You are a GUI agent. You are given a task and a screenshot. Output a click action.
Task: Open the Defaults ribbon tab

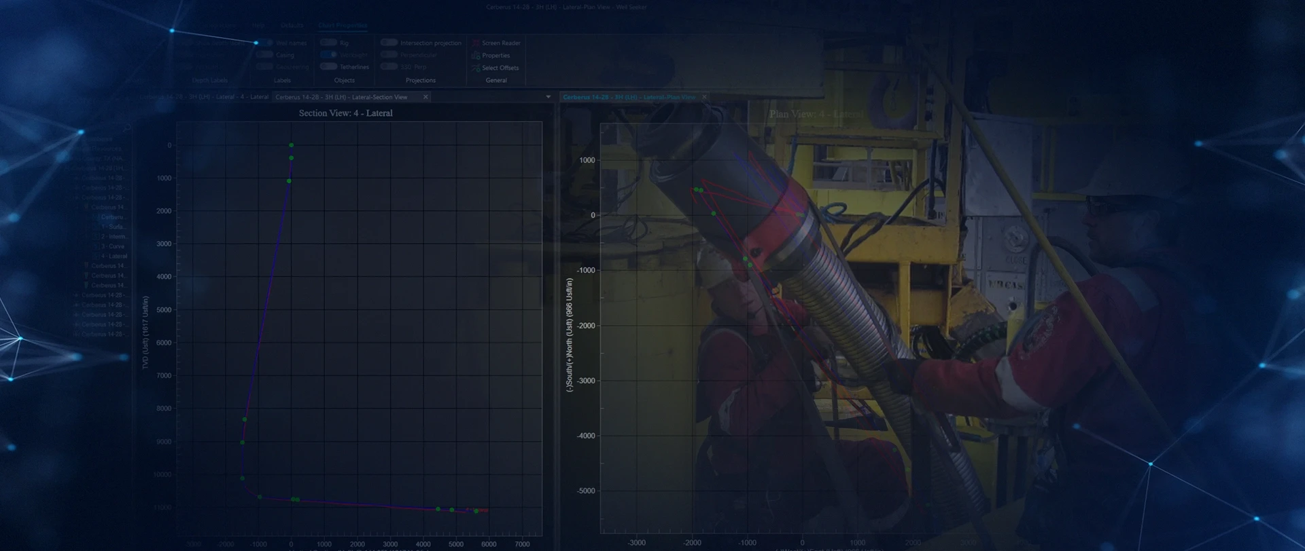coord(292,25)
